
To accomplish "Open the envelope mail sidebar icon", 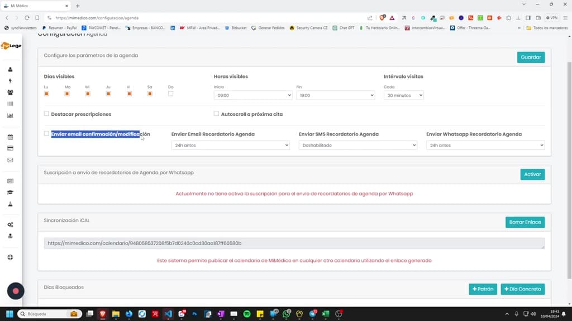I will [10, 160].
